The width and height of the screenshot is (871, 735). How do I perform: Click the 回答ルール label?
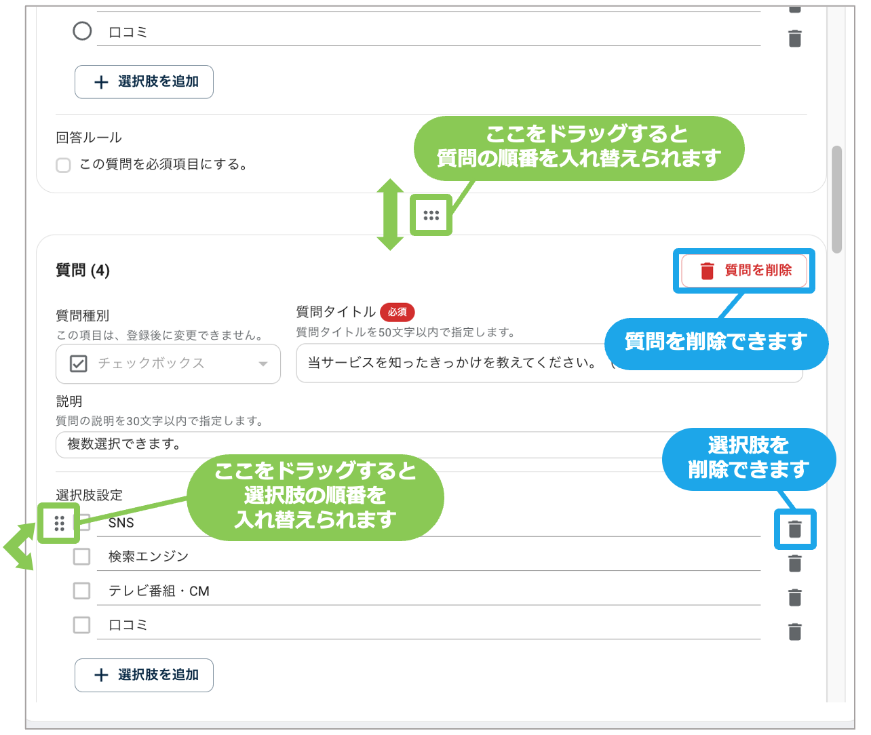click(89, 138)
